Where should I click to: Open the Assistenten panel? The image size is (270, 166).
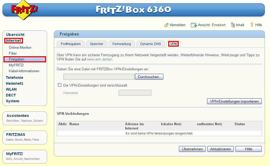click(25, 118)
